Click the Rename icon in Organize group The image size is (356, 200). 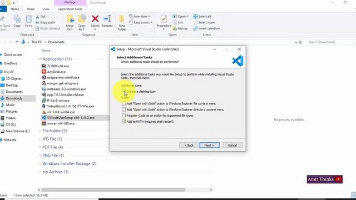pos(107,18)
